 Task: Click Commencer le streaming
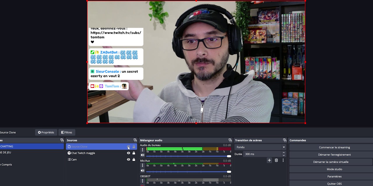(334, 147)
